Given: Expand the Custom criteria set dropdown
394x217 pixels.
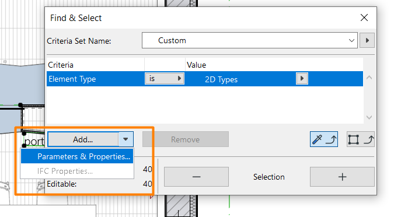Looking at the screenshot, I should 249,40.
